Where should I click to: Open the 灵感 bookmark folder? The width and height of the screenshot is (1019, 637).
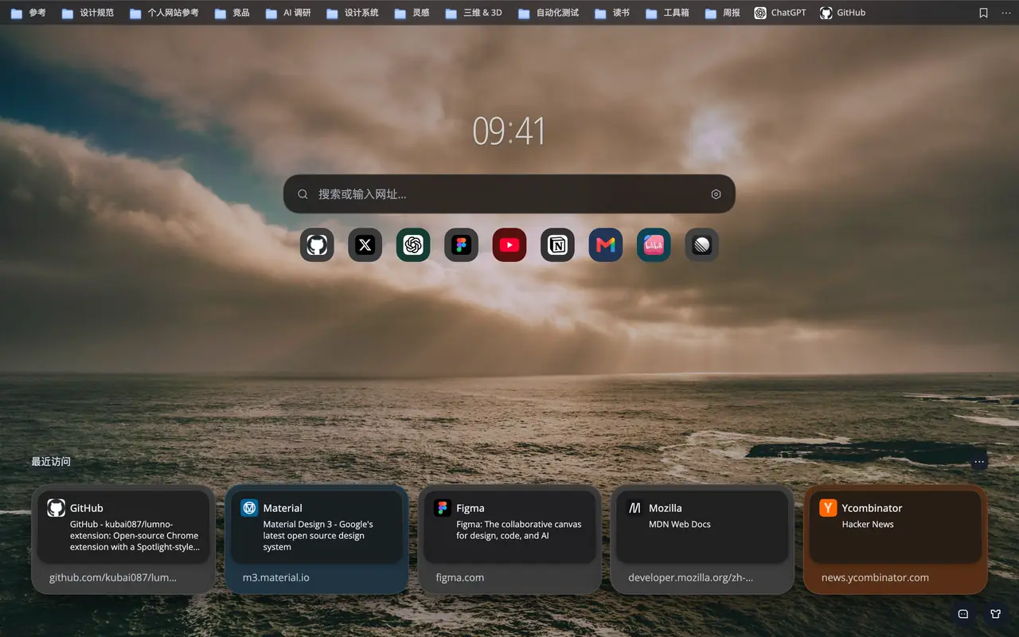coord(412,13)
